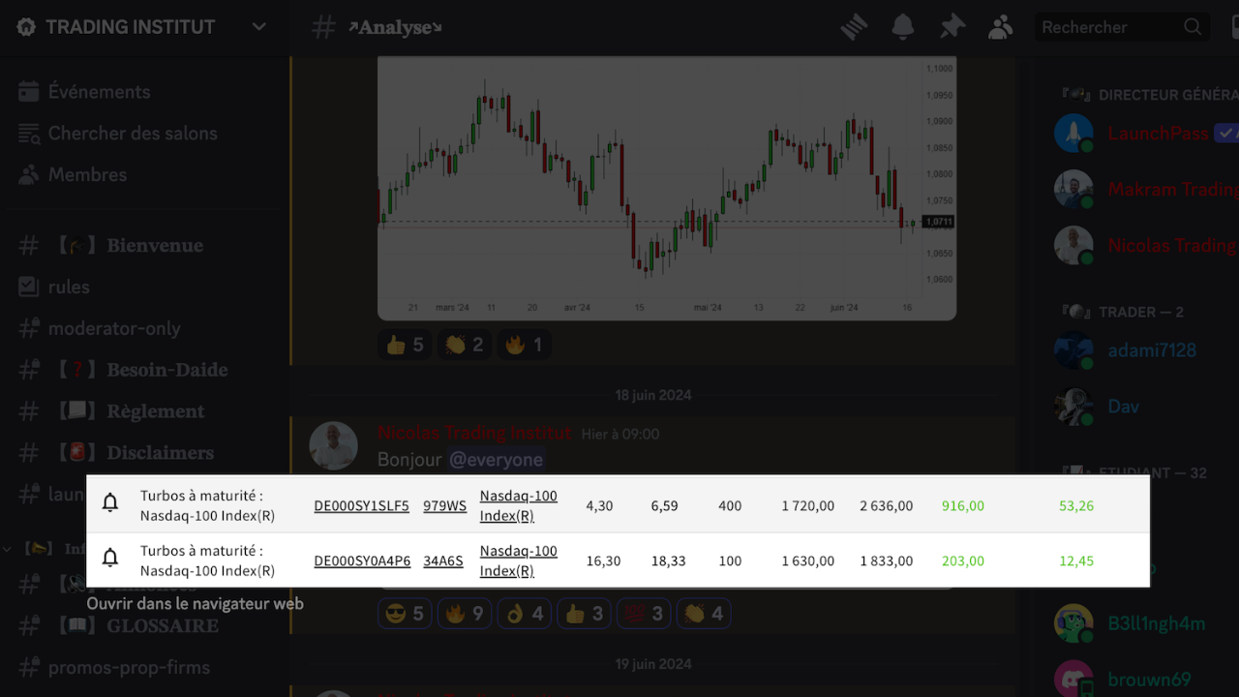Select the percentage value 12,45
The width and height of the screenshot is (1239, 697).
[1076, 561]
